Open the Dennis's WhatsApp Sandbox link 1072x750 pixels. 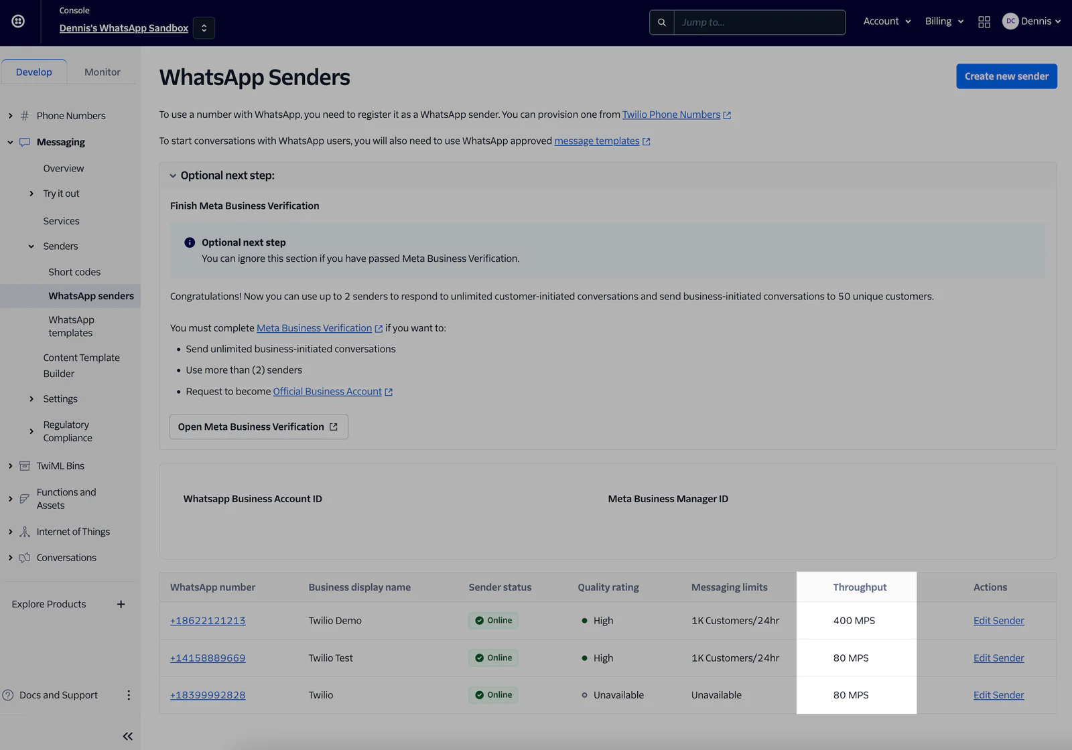pos(124,28)
